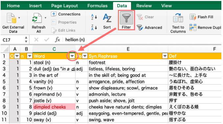Click the select-all corner of the sheet
The width and height of the screenshot is (223, 124).
5,49
